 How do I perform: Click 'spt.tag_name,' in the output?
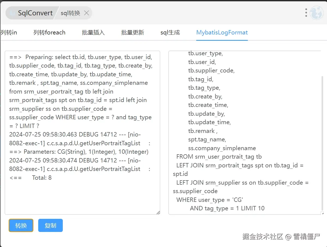207,140
